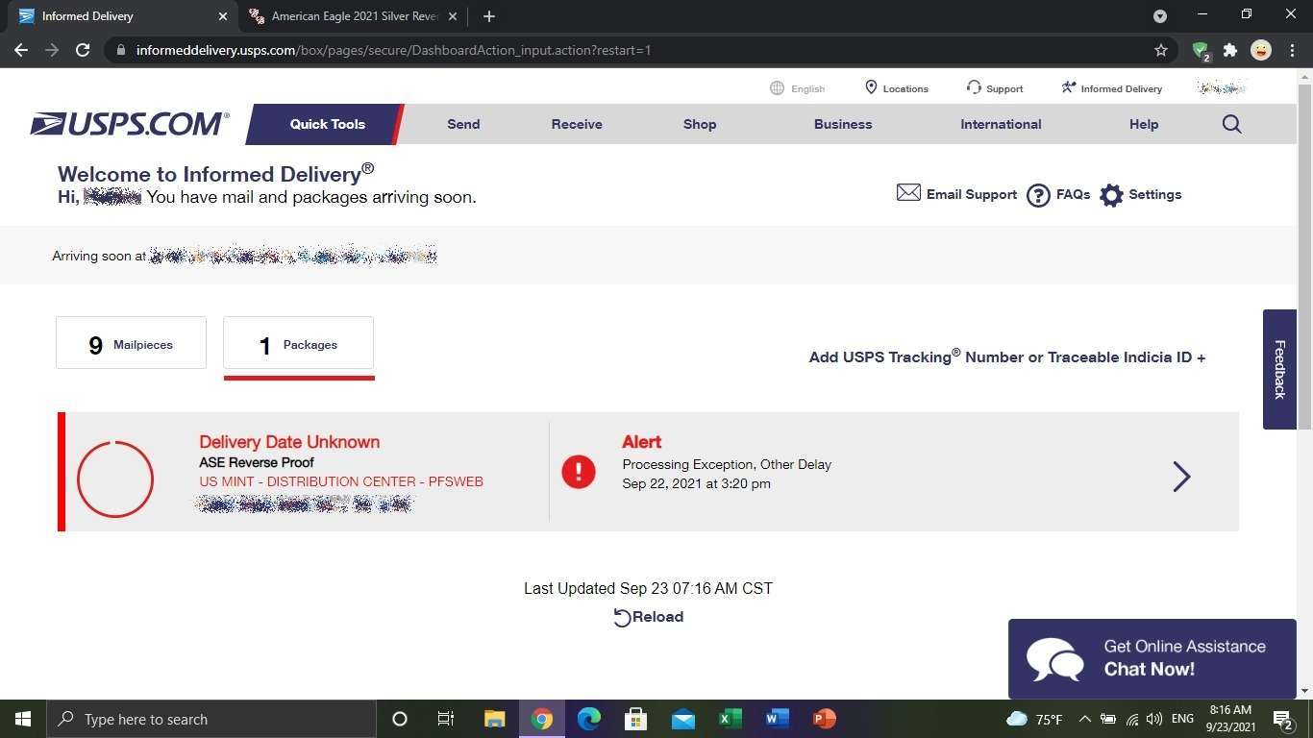This screenshot has height=738, width=1313.
Task: Open the Receive menu
Action: click(577, 124)
